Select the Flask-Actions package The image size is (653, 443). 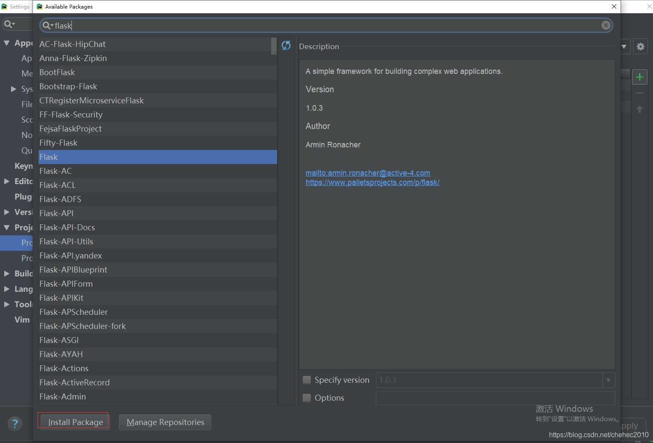tap(158, 368)
